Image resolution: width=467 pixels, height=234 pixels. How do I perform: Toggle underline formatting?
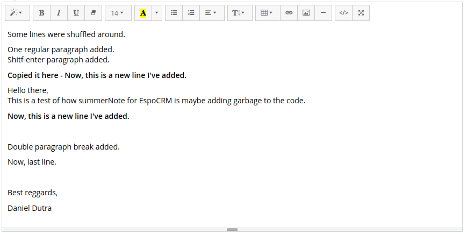tap(76, 13)
